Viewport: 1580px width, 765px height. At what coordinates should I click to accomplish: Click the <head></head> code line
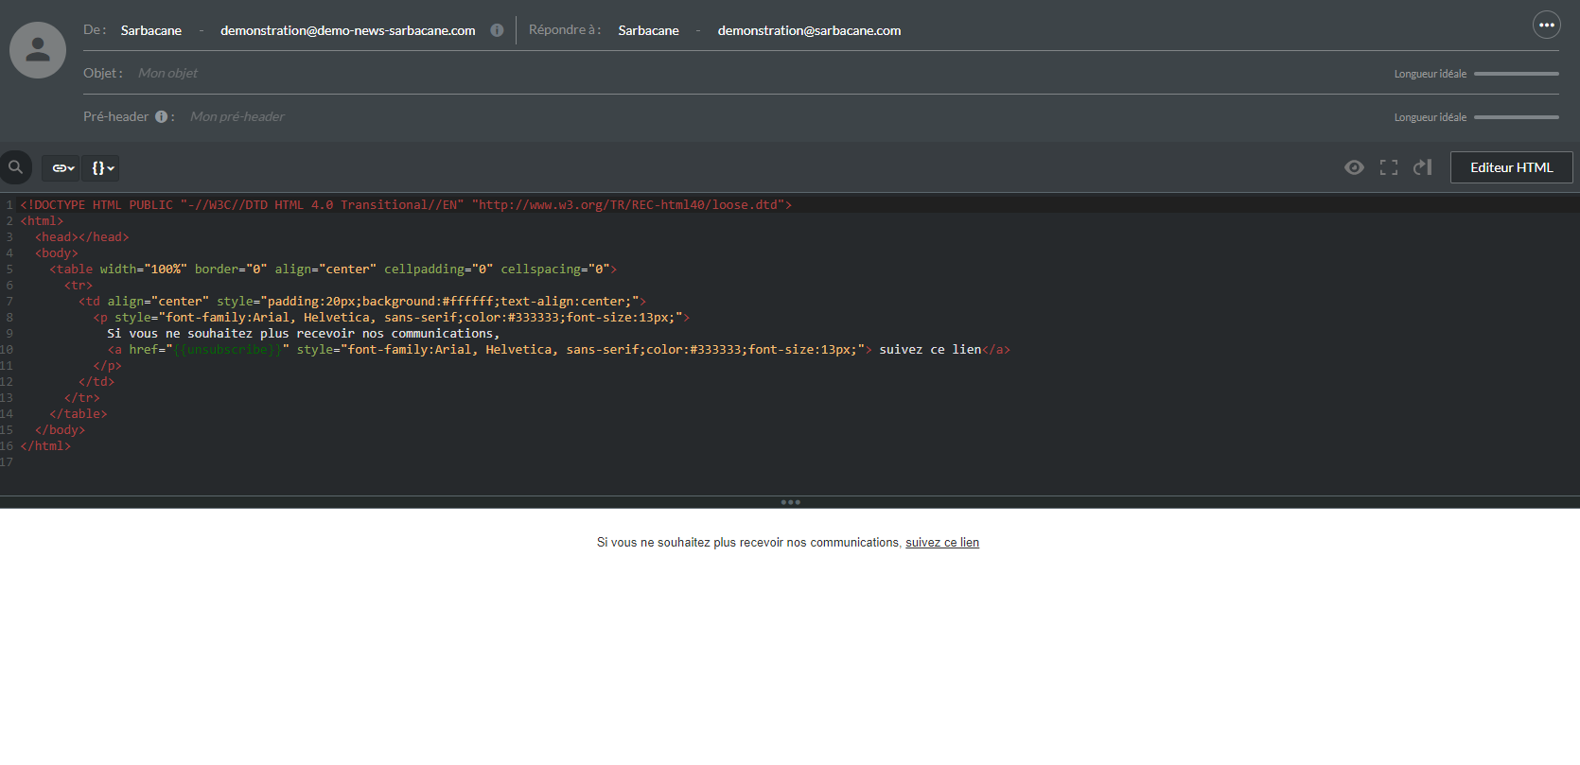[82, 237]
